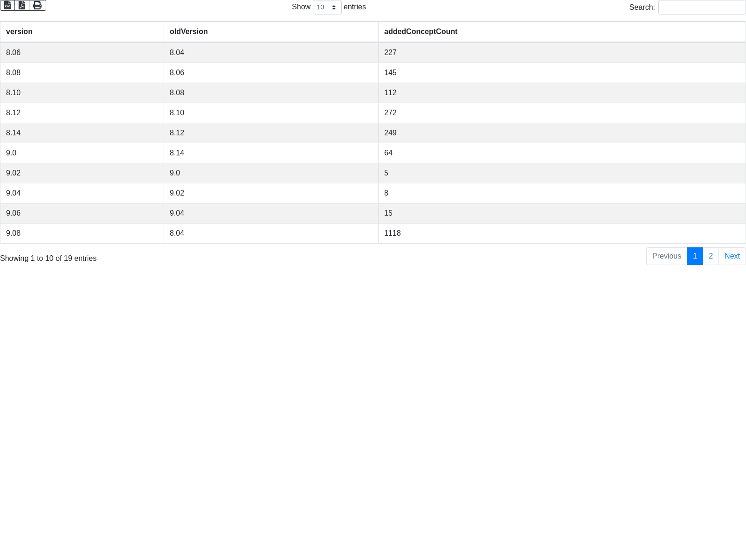This screenshot has width=746, height=560.
Task: Click the addedConceptCount value 249
Action: 390,133
